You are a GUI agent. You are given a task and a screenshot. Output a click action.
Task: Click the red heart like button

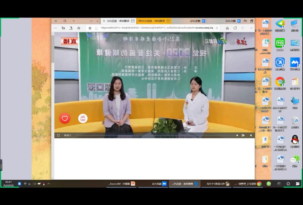click(65, 118)
